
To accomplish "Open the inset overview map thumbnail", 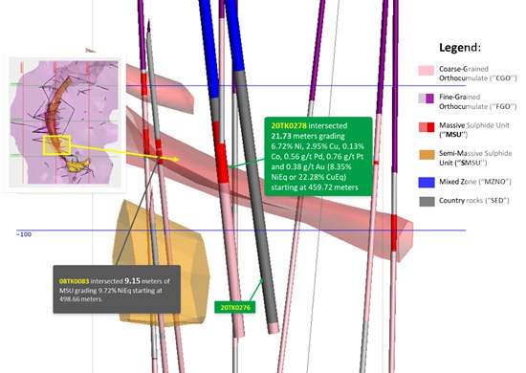I will coord(64,122).
